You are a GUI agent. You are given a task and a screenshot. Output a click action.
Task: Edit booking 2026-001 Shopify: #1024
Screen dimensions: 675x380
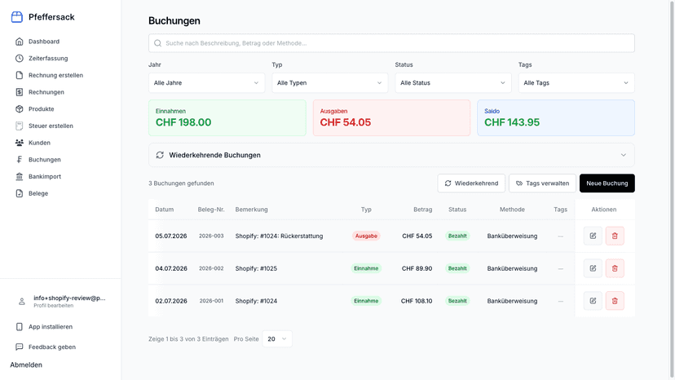pos(593,301)
